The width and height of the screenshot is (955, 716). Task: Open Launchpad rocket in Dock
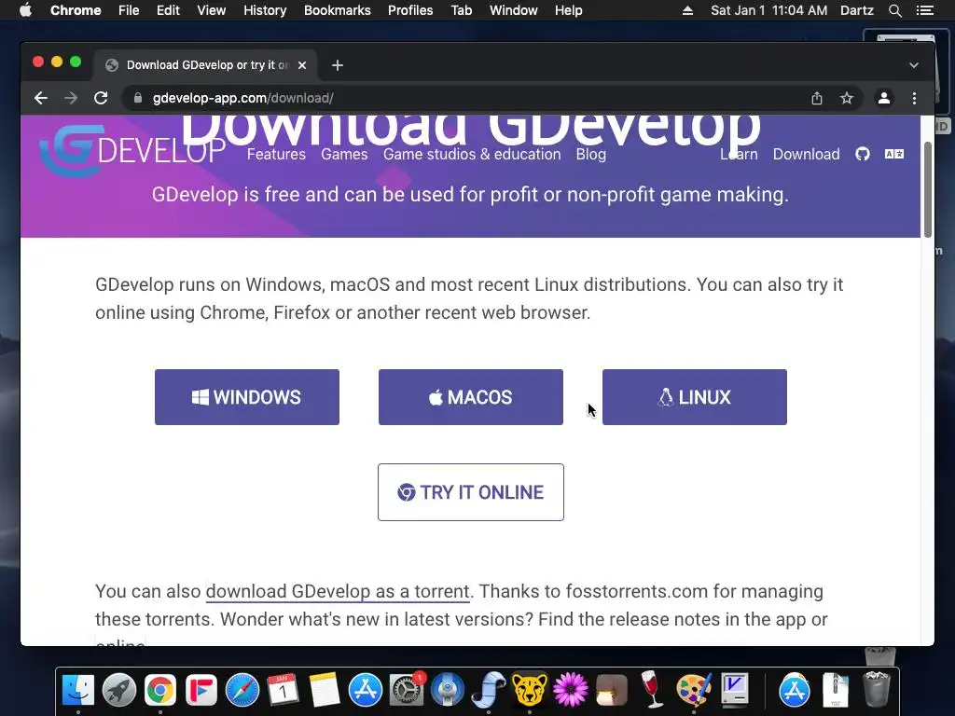point(119,690)
